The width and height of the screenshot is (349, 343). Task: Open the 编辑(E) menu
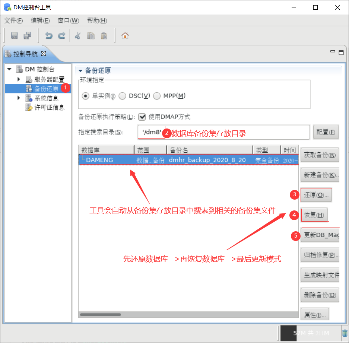pos(40,20)
